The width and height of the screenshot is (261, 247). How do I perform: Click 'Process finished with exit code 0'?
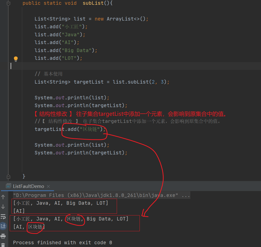63,243
